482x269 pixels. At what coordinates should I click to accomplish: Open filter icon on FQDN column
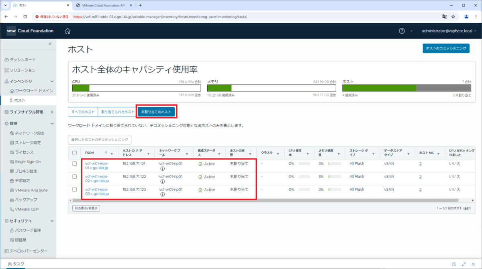point(112,153)
